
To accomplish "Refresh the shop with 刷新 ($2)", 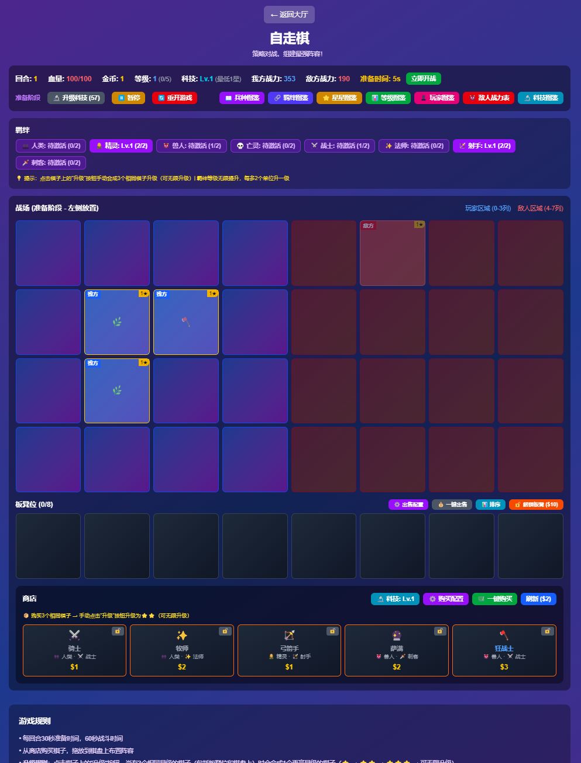I will point(538,599).
